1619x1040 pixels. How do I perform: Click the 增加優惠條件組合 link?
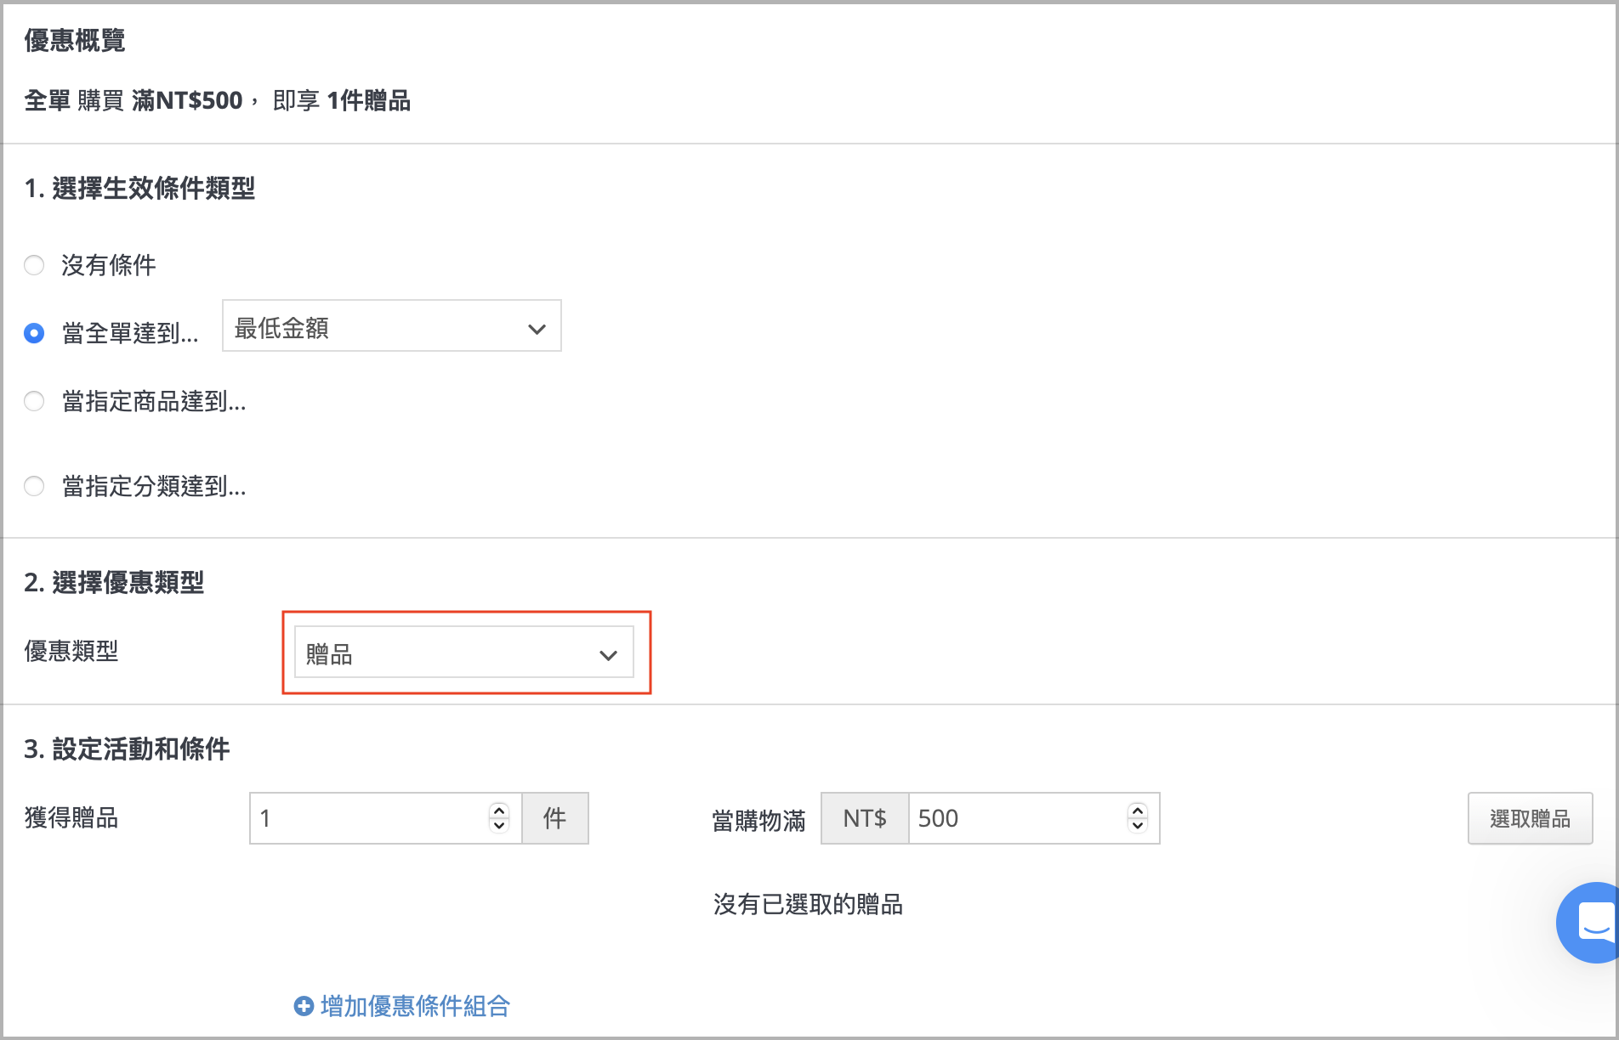[x=415, y=1006]
